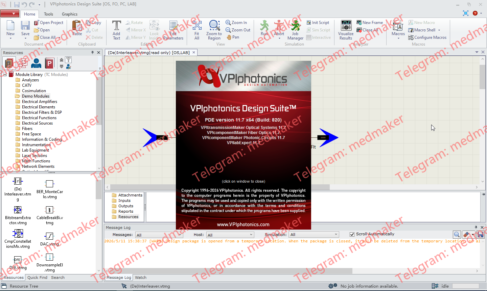Click the canvas horizontal scrollbar

[x=220, y=187]
